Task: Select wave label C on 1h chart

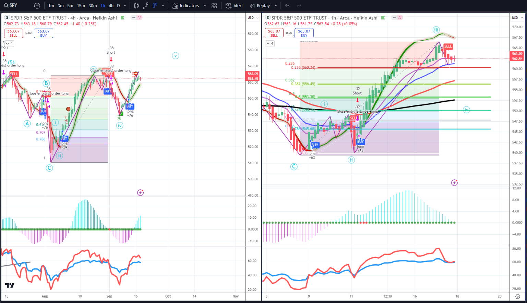Action: [x=294, y=167]
